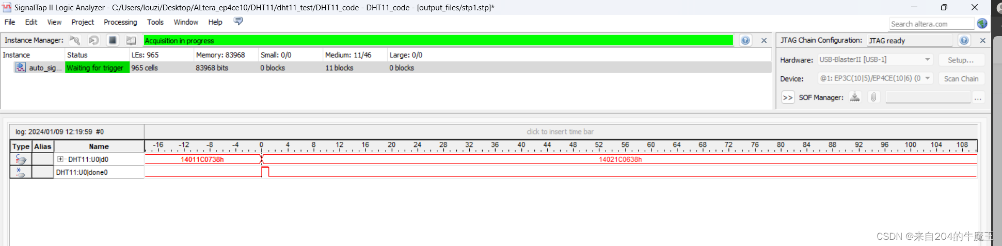Click the Status column header

point(97,55)
